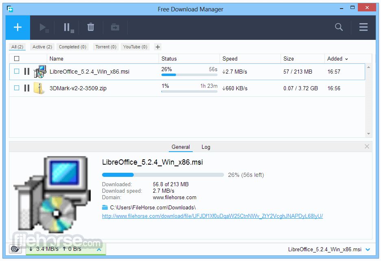The height and width of the screenshot is (261, 381).
Task: Click the 3DMark zip archive icon in the list
Action: (39, 88)
